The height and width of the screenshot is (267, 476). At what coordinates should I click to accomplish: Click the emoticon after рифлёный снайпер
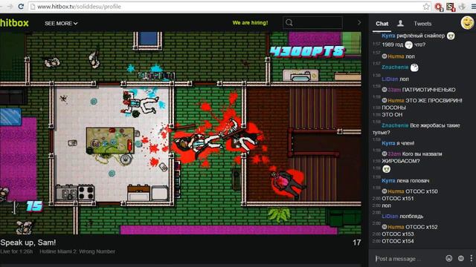point(451,36)
